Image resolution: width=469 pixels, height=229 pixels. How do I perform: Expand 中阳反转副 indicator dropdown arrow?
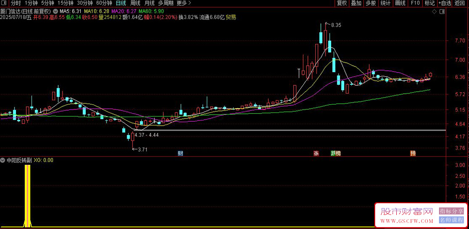coord(3,160)
